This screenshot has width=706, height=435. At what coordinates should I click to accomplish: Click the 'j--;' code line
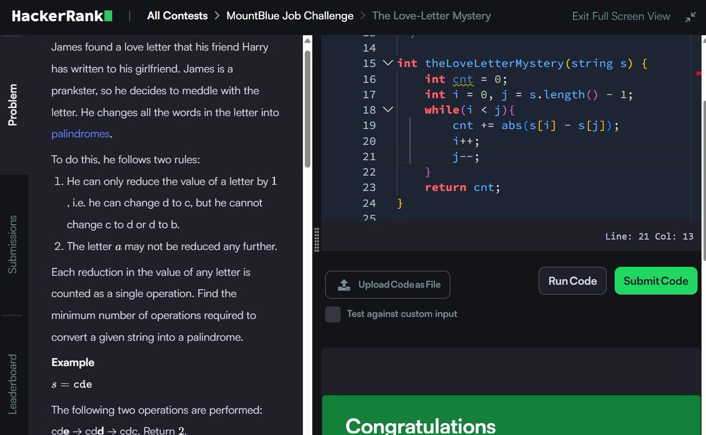click(x=466, y=156)
